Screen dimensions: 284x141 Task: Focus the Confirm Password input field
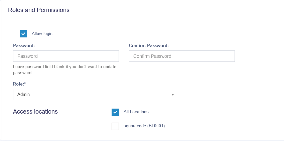tap(182, 56)
